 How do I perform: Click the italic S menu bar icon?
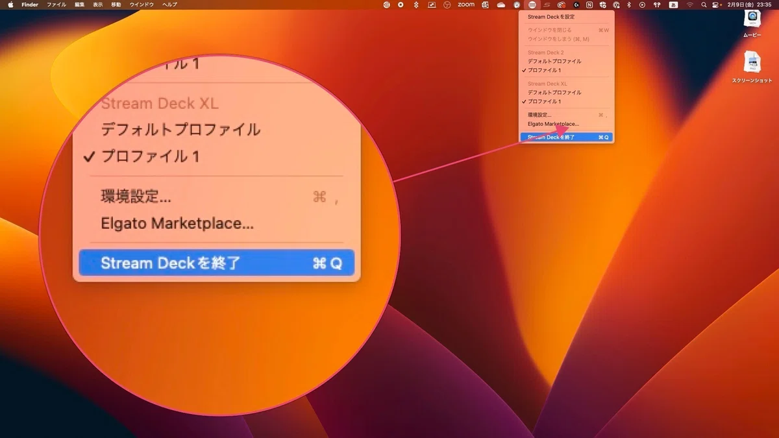click(549, 5)
